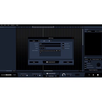This screenshot has height=102, width=102.
Task: Add a new search folder with the plus icon
Action: click(x=40, y=53)
